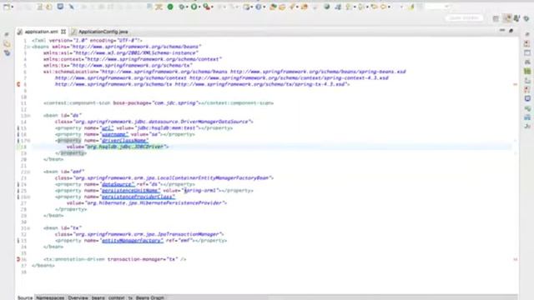Open the dropdown arrow next to Debug icon
This screenshot has width=534, height=300.
point(187,7)
